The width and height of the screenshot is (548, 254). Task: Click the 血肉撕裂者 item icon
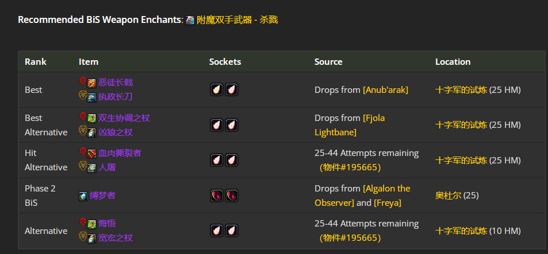tap(92, 154)
